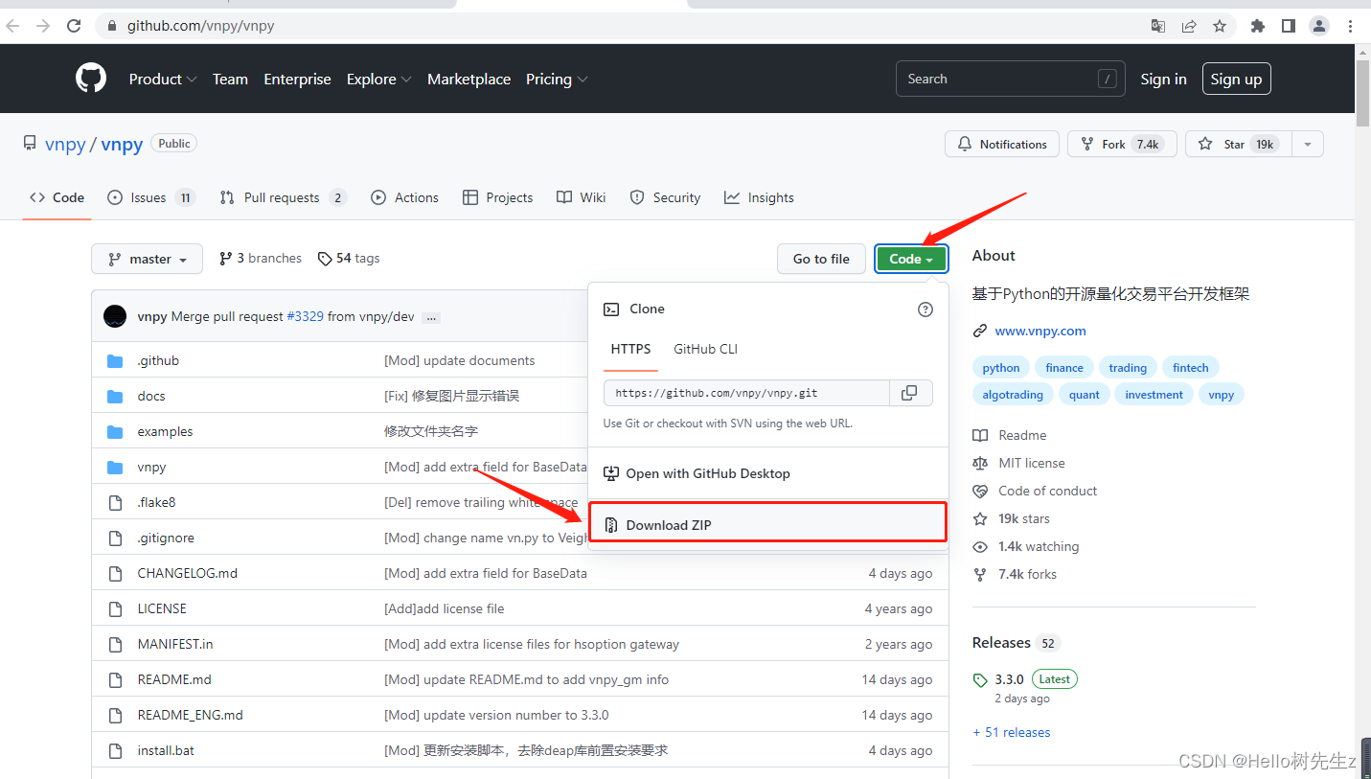Select the HTTPS clone tab
Image resolution: width=1371 pixels, height=779 pixels.
pos(630,350)
